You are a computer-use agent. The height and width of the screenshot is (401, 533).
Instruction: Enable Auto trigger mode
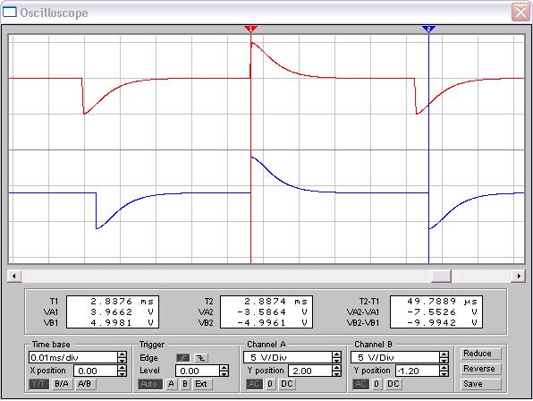pyautogui.click(x=149, y=384)
